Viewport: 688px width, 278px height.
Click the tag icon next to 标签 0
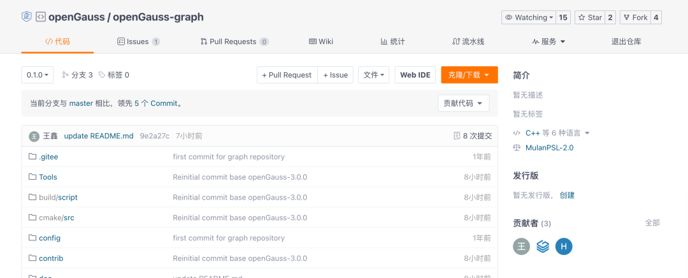click(102, 75)
